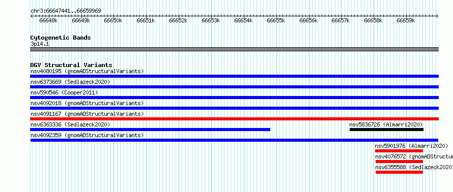Open the nsv6355588 (Sedlazeck2020 label
453x192 pixels.
tap(414, 167)
